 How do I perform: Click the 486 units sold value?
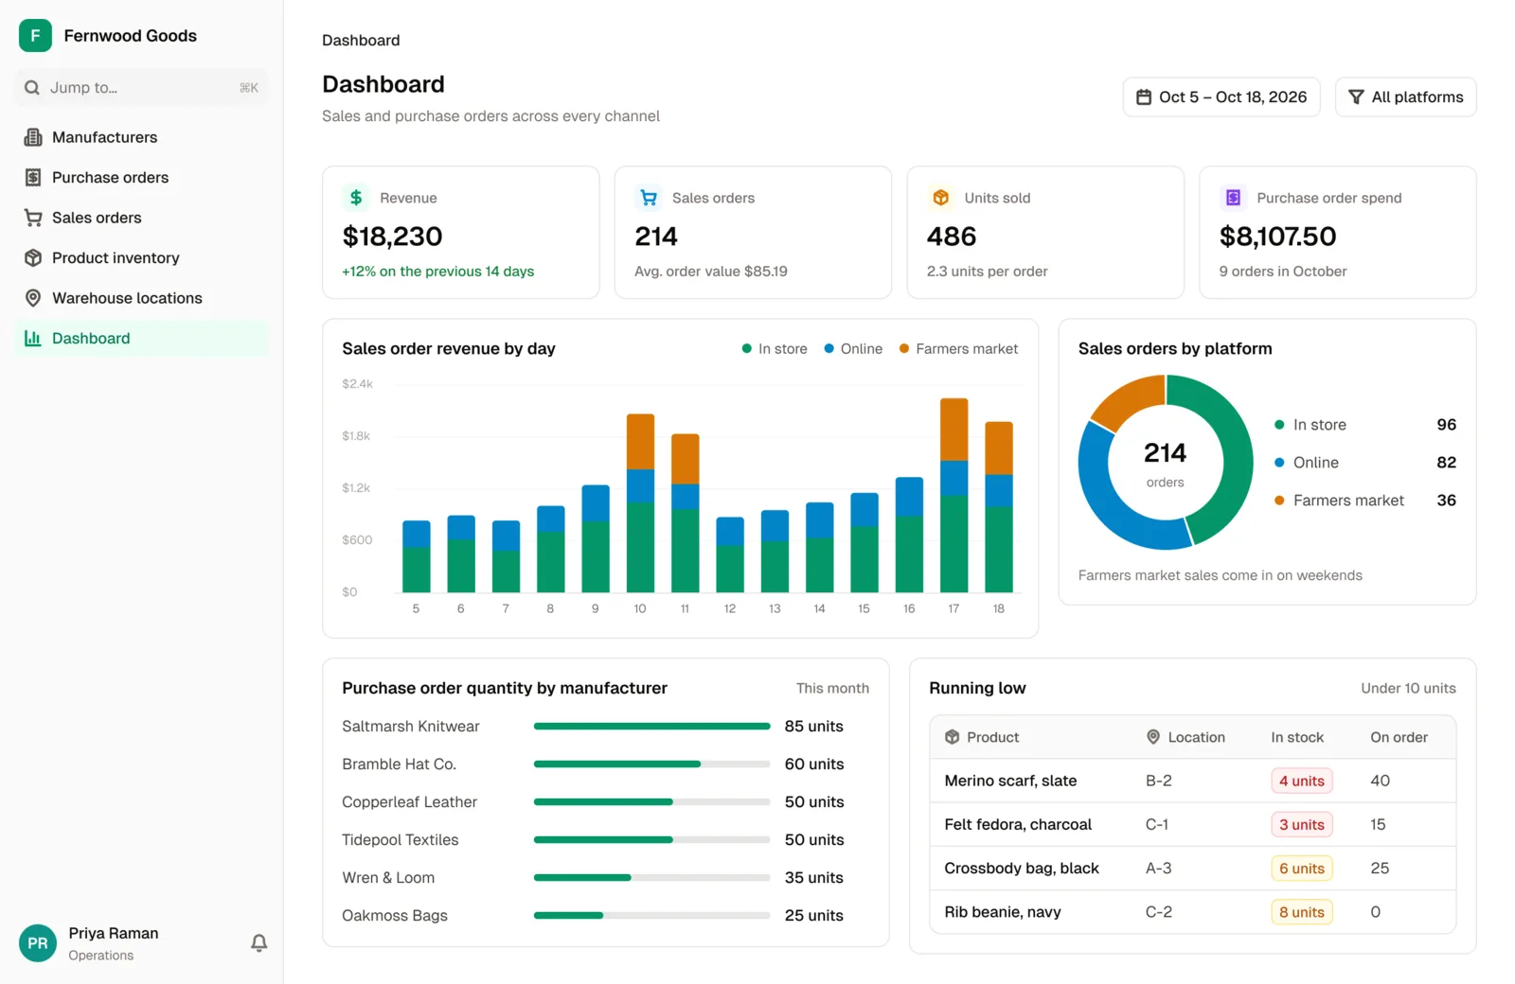[952, 237]
